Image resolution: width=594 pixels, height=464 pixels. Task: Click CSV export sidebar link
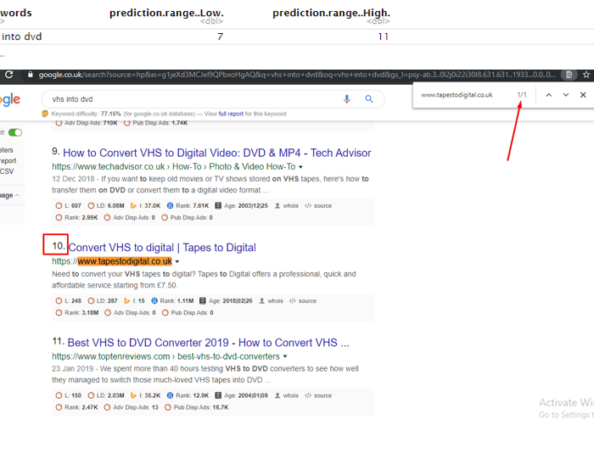7,171
